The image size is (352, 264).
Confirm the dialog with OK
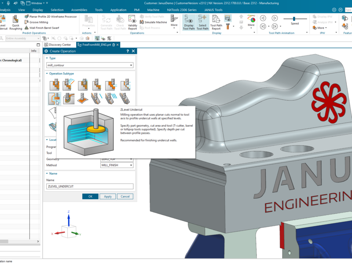point(90,196)
